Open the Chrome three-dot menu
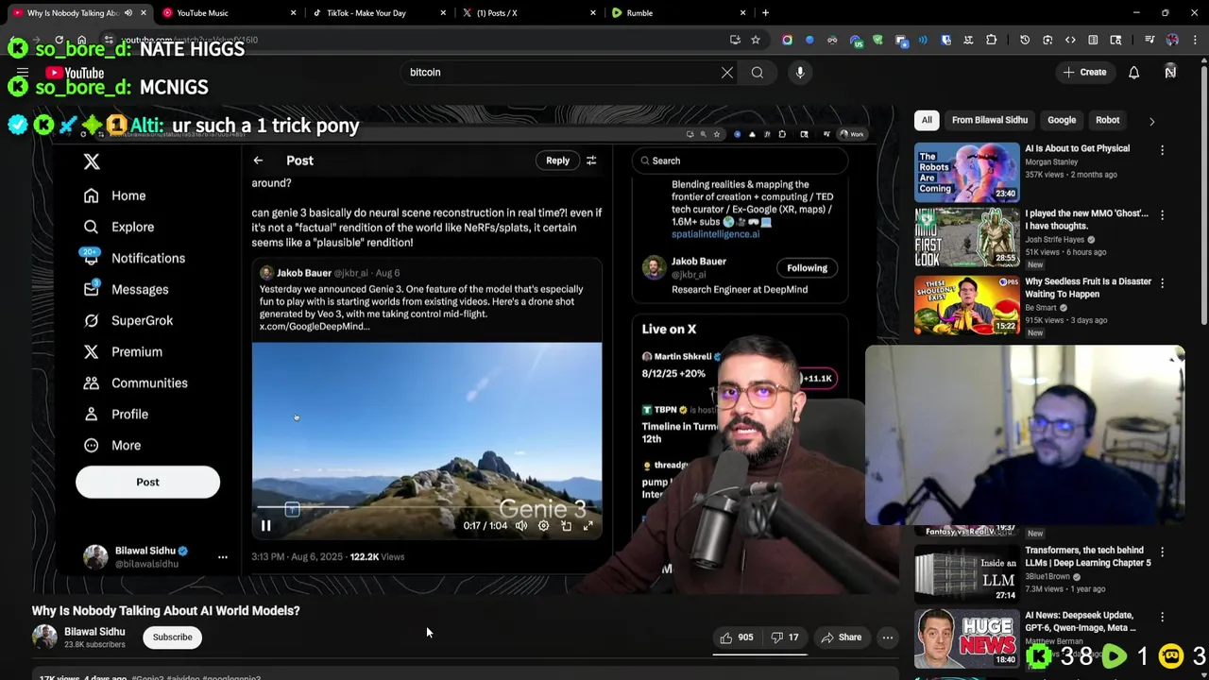The width and height of the screenshot is (1209, 680). (1195, 40)
